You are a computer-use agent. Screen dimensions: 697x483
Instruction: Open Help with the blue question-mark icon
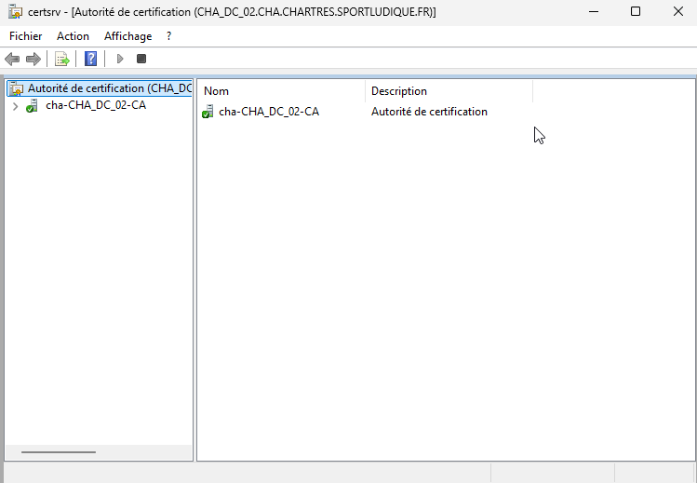pos(90,59)
